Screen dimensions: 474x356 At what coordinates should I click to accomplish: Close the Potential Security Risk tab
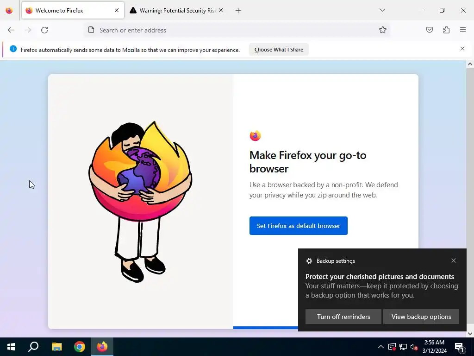pyautogui.click(x=221, y=11)
